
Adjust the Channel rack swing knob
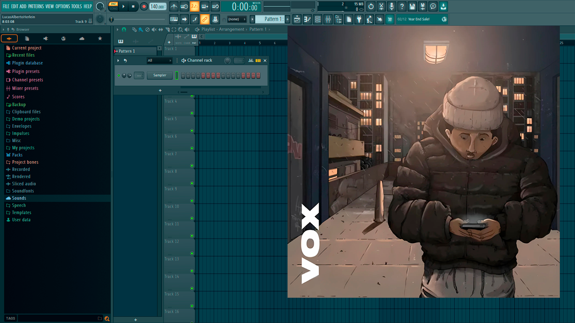tap(227, 61)
